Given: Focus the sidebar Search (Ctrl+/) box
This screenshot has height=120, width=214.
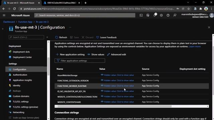Looking at the screenshot, I should pos(26,37).
